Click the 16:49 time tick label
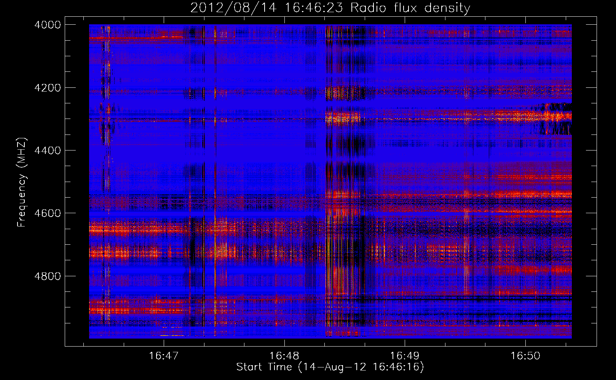 (x=405, y=356)
